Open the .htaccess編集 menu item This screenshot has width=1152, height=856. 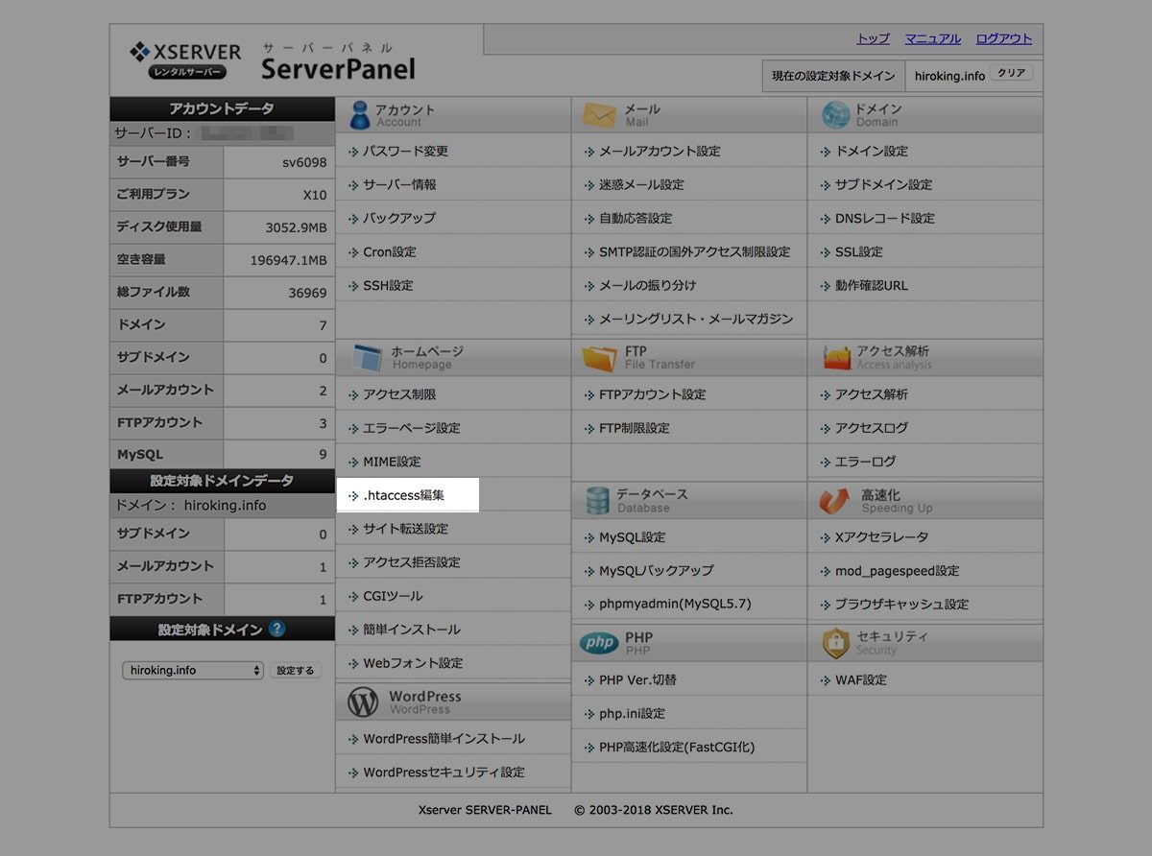(403, 495)
